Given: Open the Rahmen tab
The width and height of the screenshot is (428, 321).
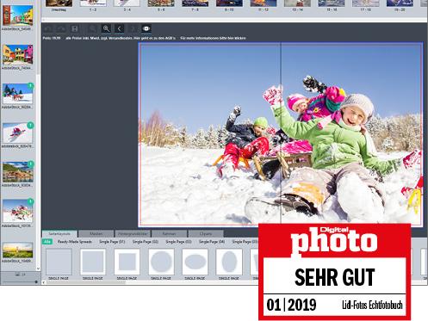Looking at the screenshot, I should [x=169, y=234].
